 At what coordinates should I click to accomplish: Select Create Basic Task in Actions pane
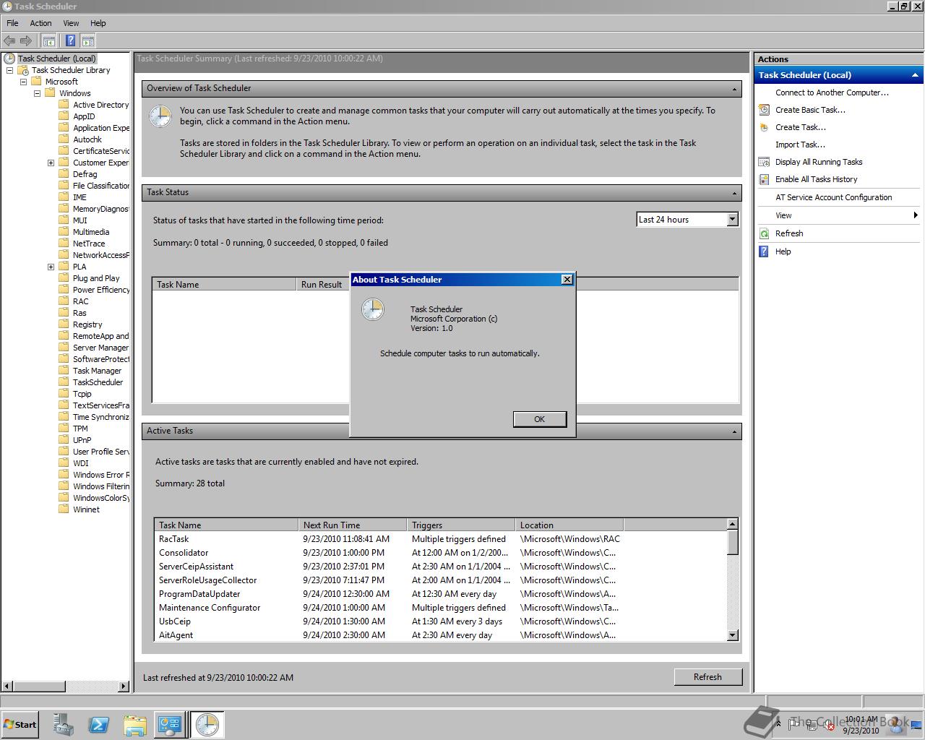point(810,110)
